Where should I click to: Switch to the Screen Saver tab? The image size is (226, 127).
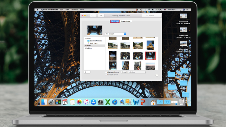tap(125, 21)
